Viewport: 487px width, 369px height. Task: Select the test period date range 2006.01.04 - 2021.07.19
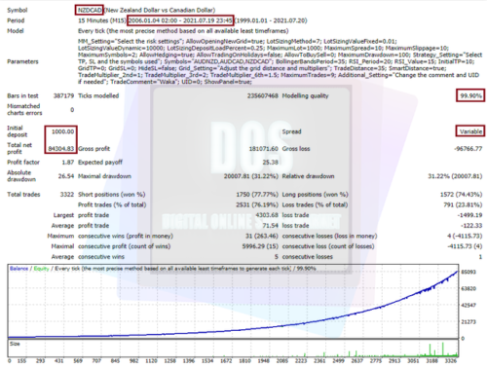tap(180, 20)
